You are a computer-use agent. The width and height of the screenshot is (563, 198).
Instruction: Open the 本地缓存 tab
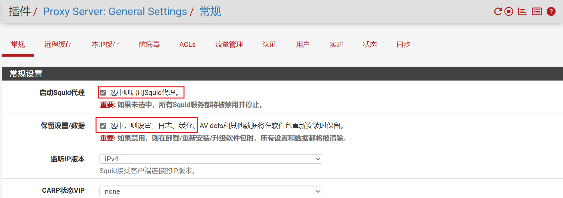click(x=105, y=45)
